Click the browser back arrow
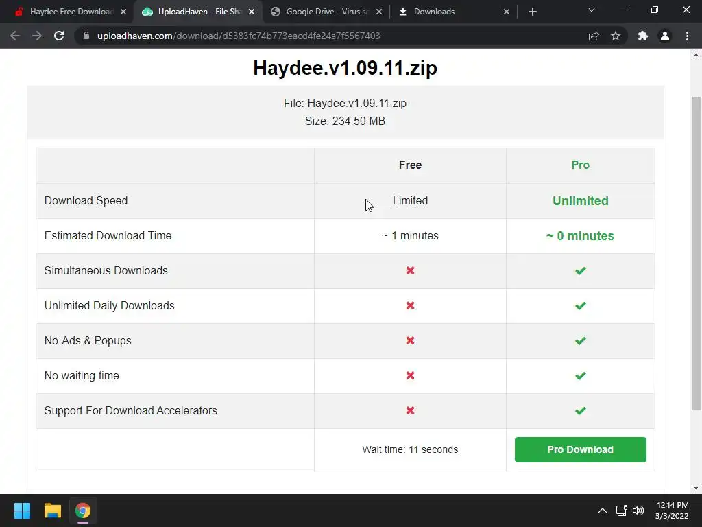 (x=15, y=36)
